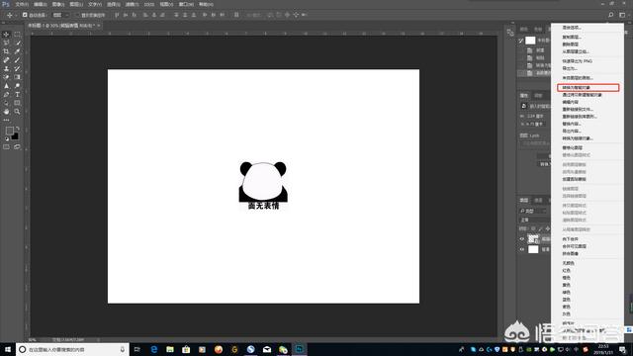The height and width of the screenshot is (356, 633).
Task: Select the Horizontal Type tool
Action: [17, 95]
